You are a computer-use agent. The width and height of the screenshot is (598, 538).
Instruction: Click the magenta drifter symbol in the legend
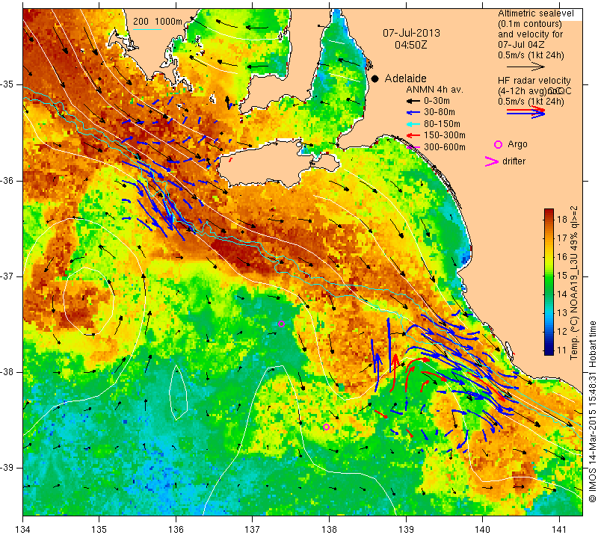pyautogui.click(x=491, y=161)
